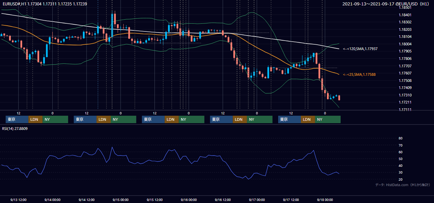Click price level 1.17806 on axis

pos(405,59)
